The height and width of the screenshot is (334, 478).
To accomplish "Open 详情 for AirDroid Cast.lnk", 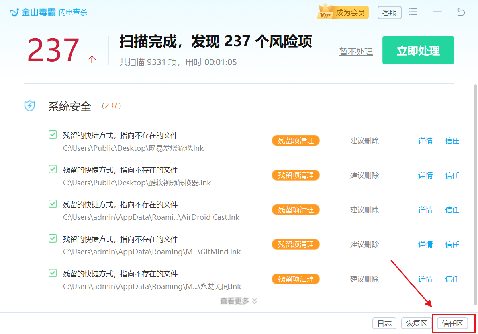I will point(425,210).
